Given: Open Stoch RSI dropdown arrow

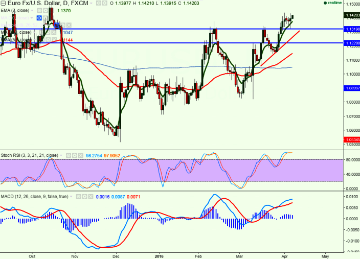Looking at the screenshot, I should tap(61, 156).
